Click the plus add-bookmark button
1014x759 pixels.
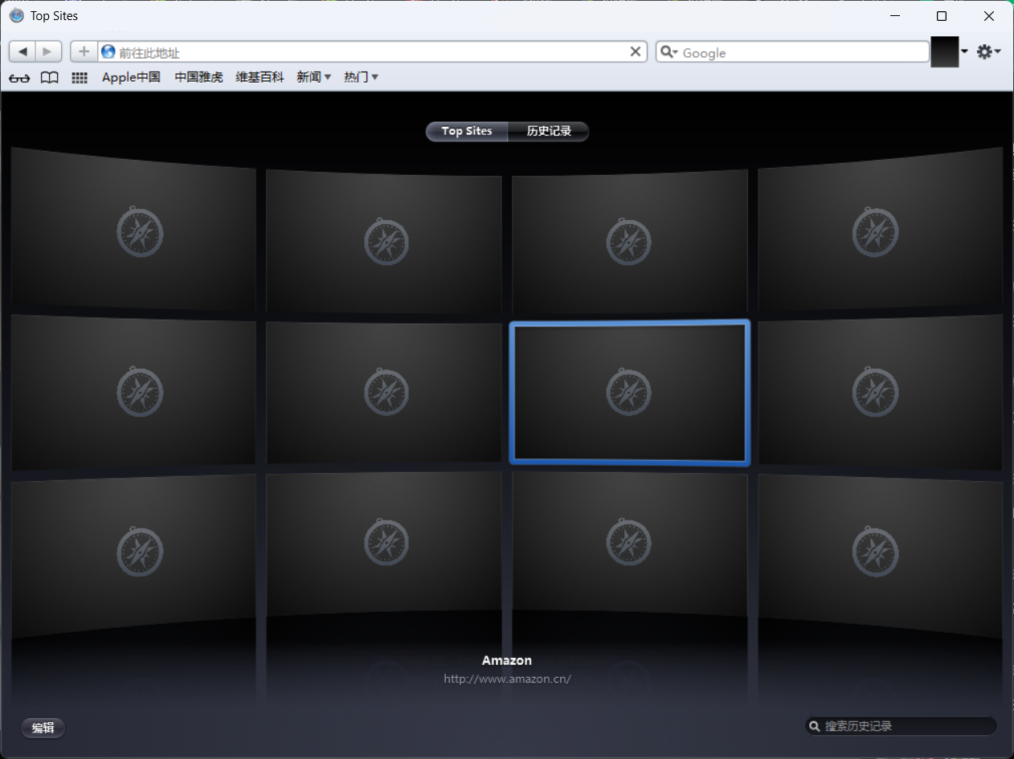click(x=84, y=52)
